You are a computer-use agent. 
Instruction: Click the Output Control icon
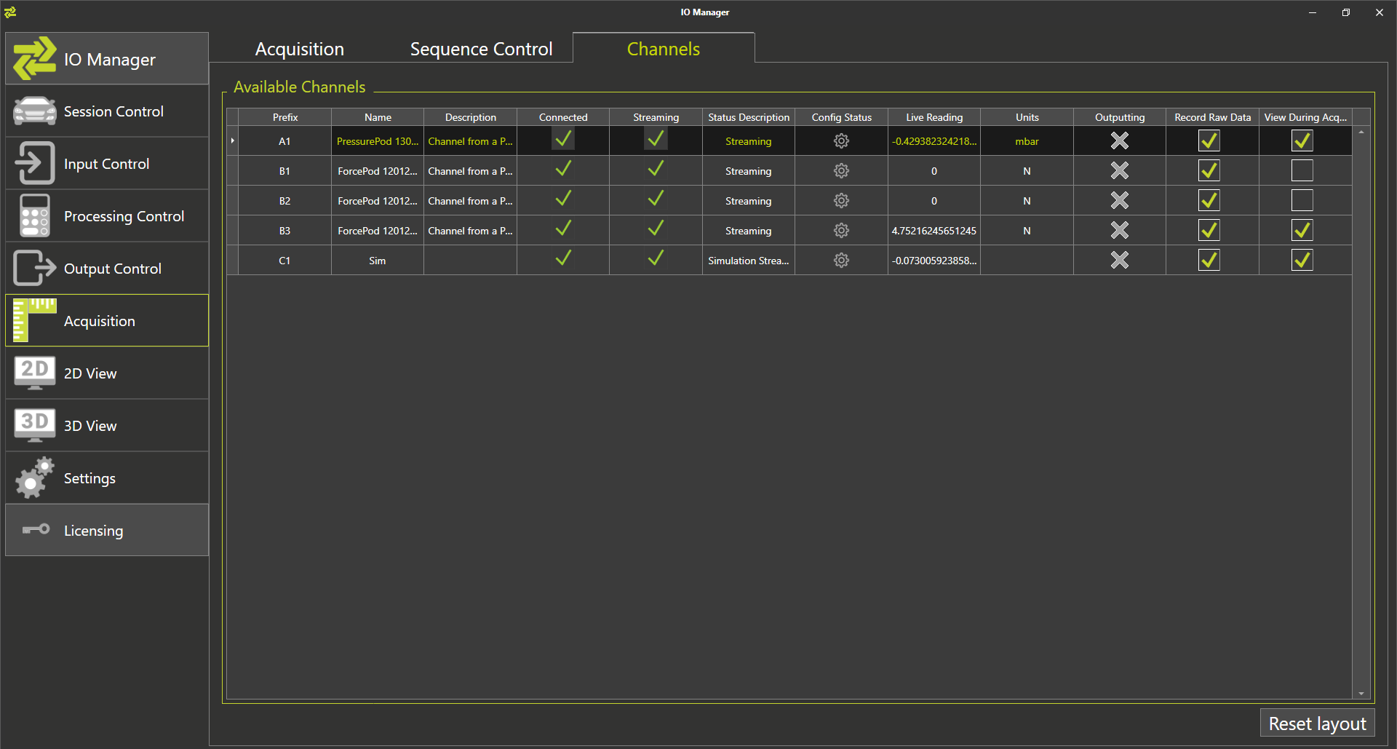click(34, 268)
